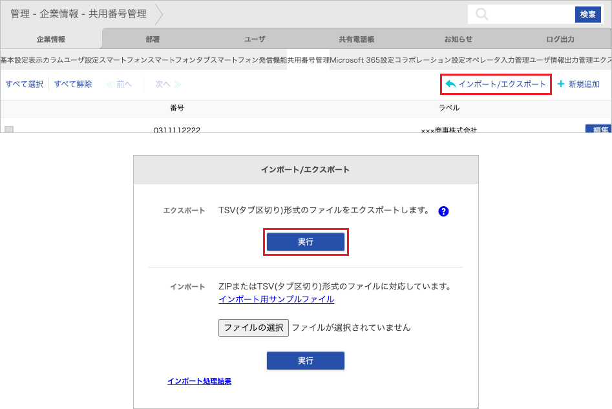This screenshot has width=612, height=409.
Task: Click the ラベル column header
Action: [449, 108]
